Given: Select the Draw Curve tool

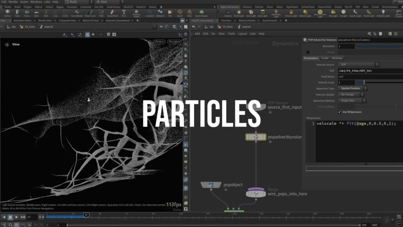Looking at the screenshot, I should (x=90, y=13).
